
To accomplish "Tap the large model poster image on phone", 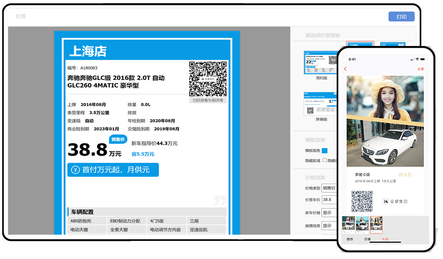I will tap(385, 121).
